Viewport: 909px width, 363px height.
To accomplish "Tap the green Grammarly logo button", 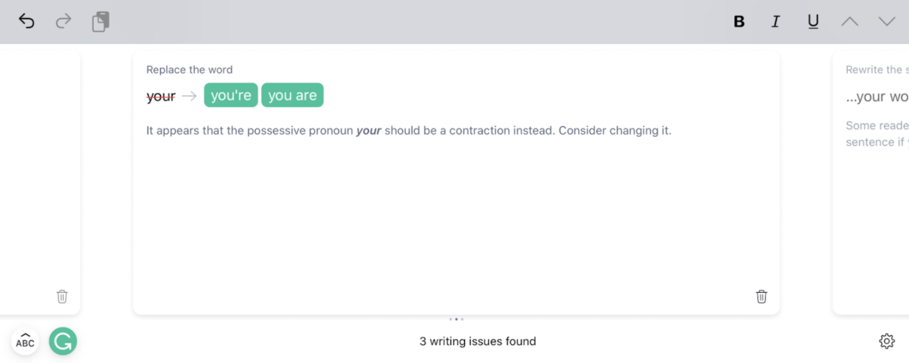I will tap(63, 341).
